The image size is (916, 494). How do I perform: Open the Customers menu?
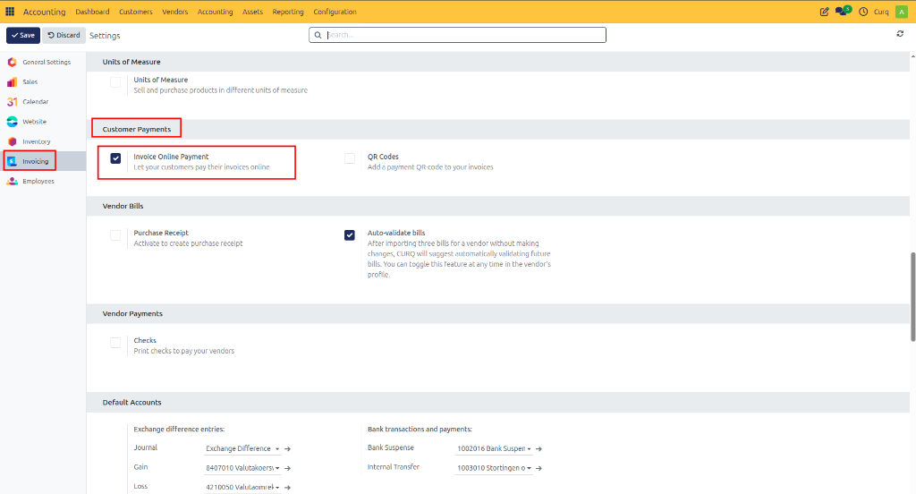(136, 12)
